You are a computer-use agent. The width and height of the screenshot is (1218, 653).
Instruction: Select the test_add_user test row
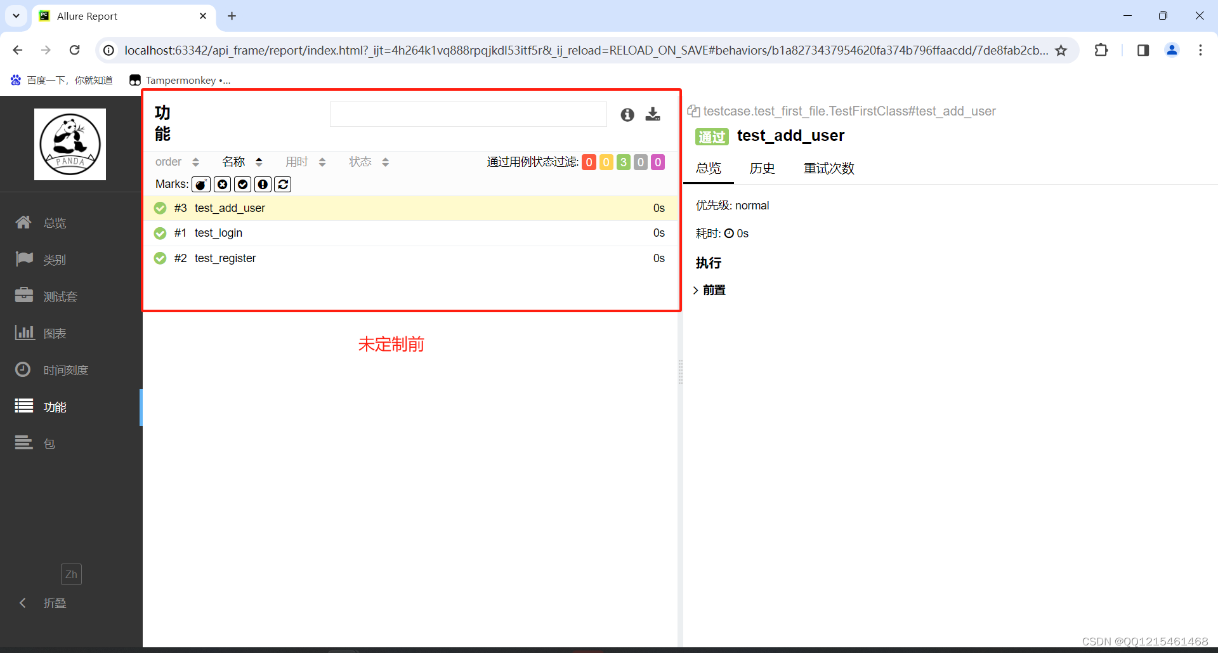410,208
